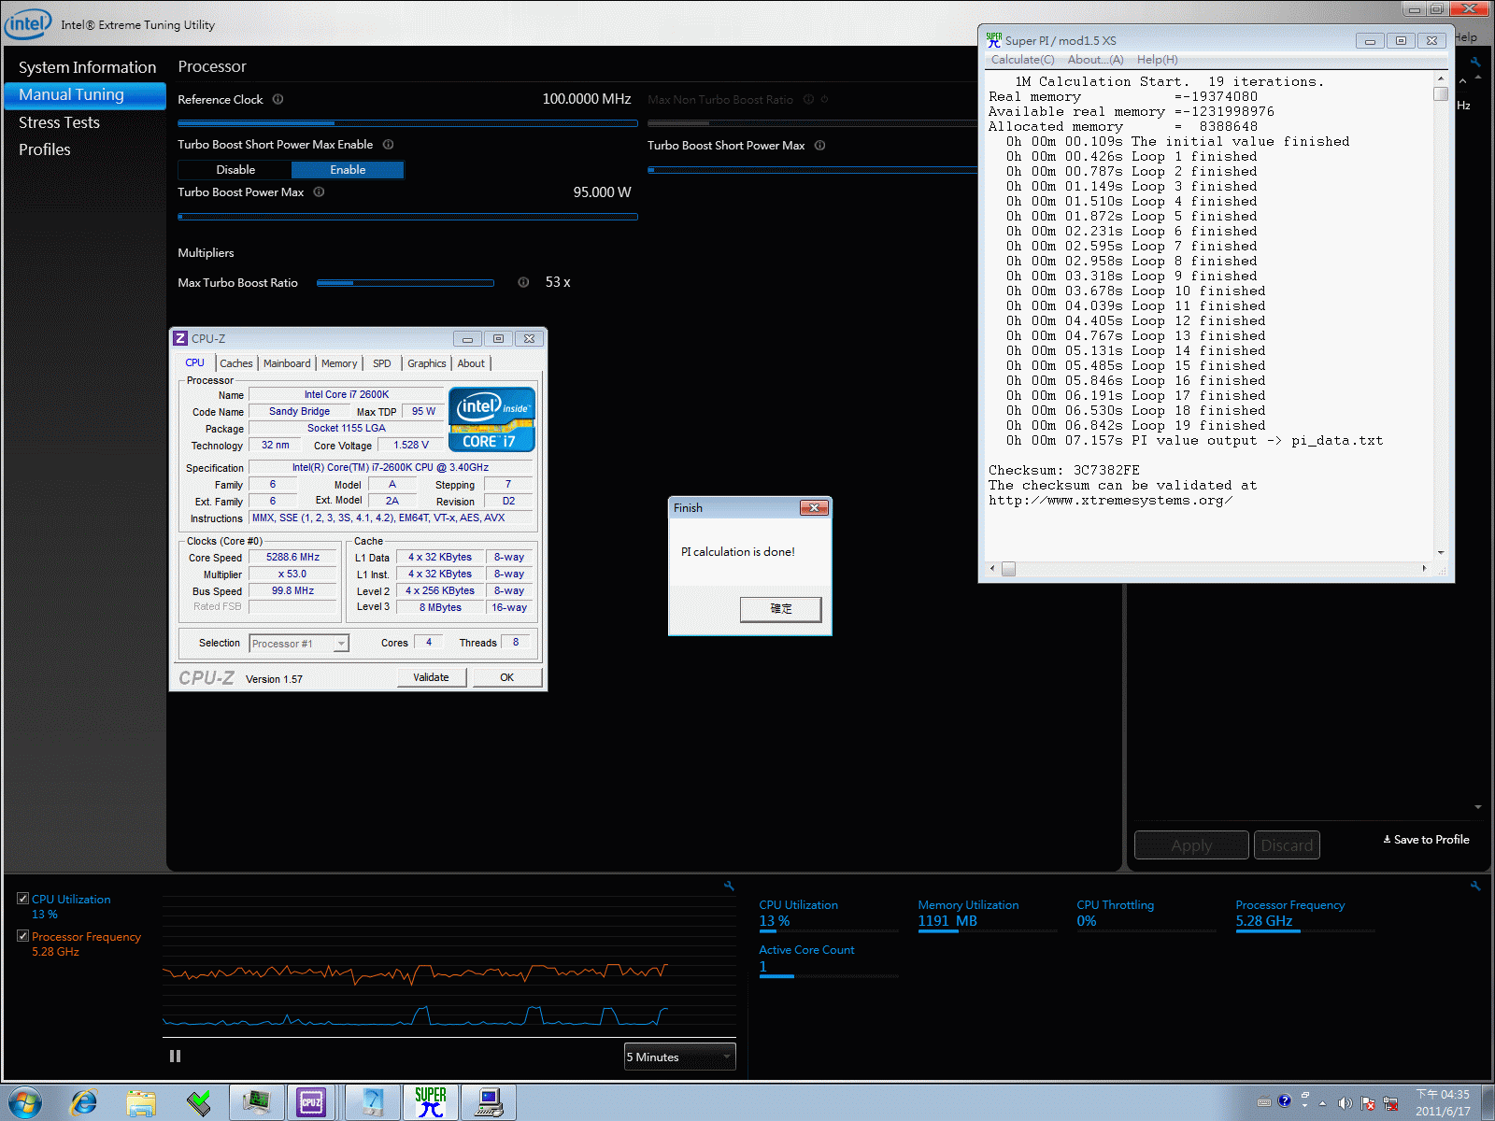
Task: Adjust the Turbo Boost Short Power Max slider
Action: [x=812, y=170]
